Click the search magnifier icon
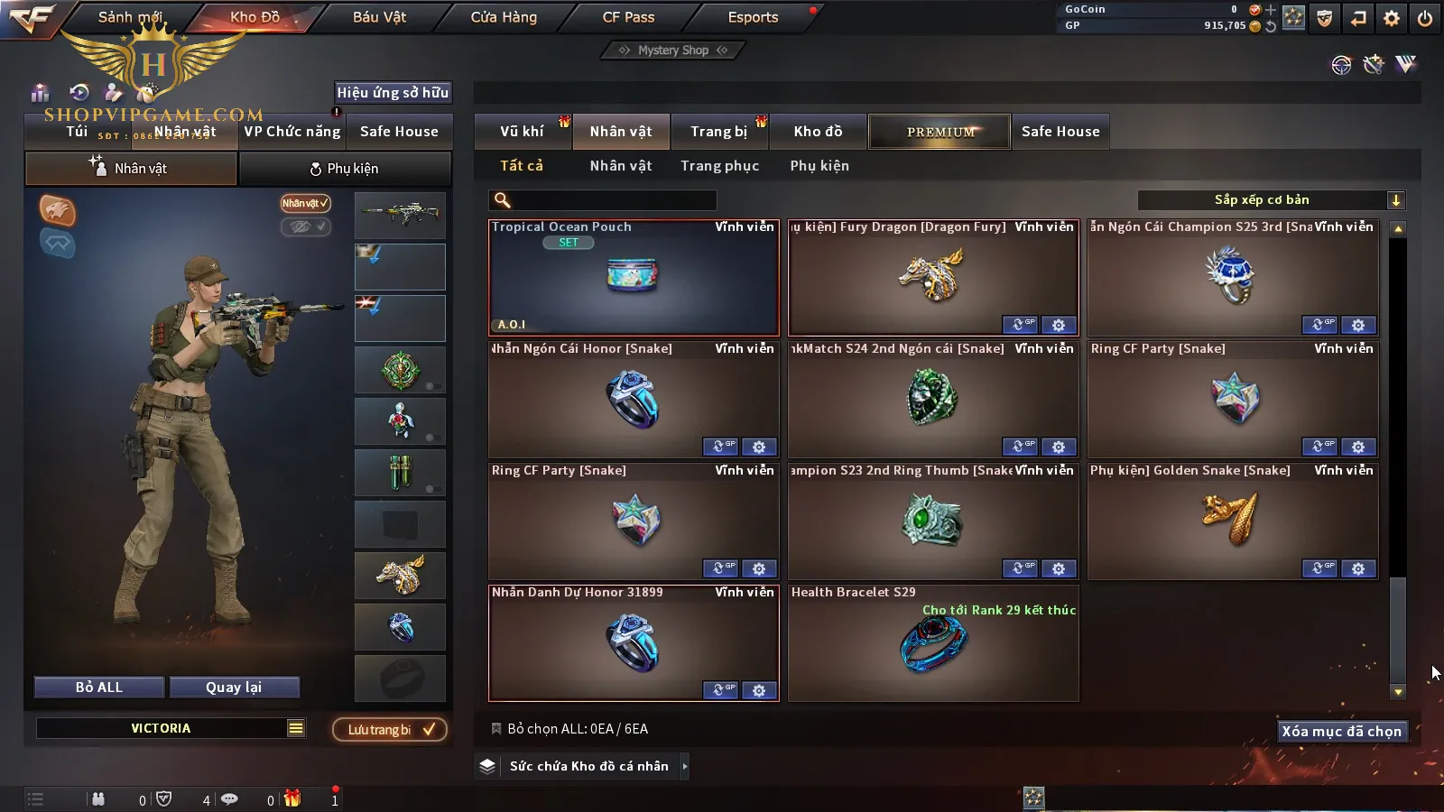This screenshot has width=1444, height=812. pyautogui.click(x=503, y=200)
